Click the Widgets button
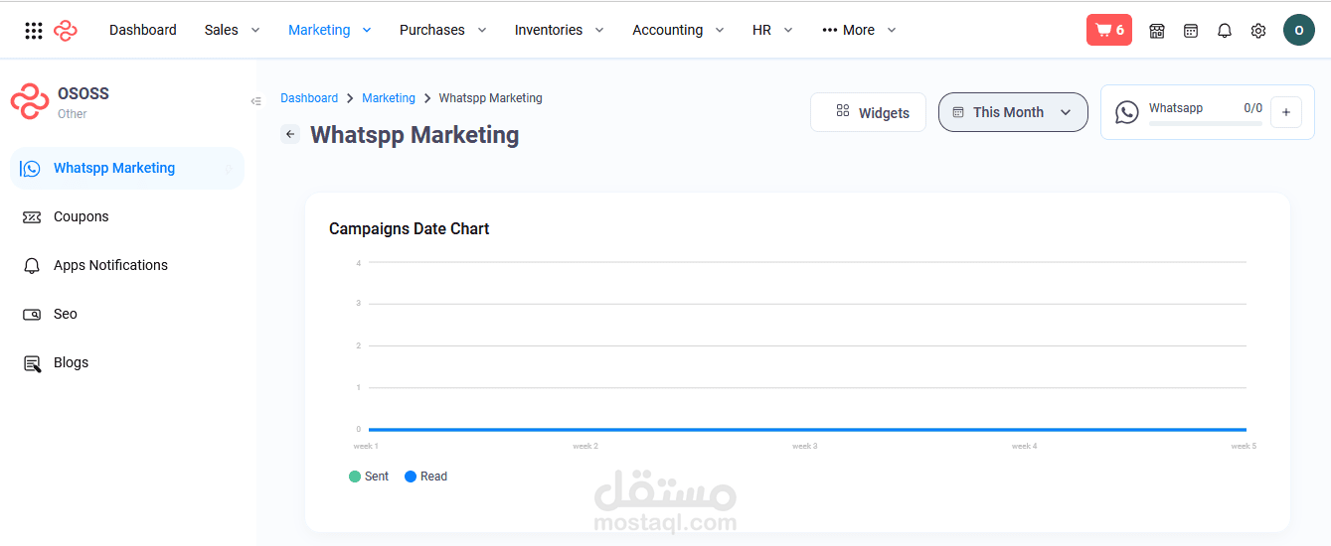 coord(868,112)
